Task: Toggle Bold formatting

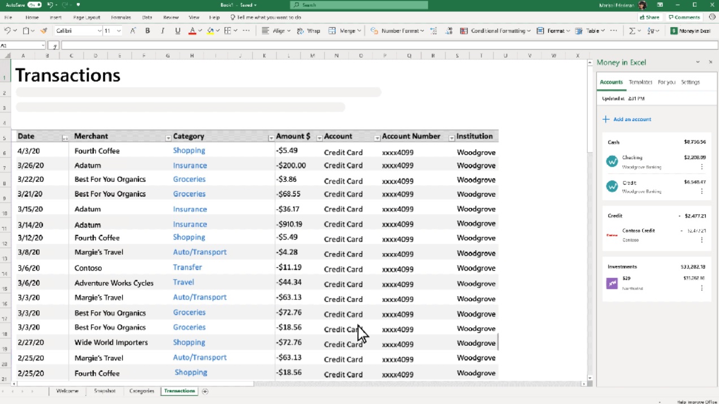Action: 148,31
